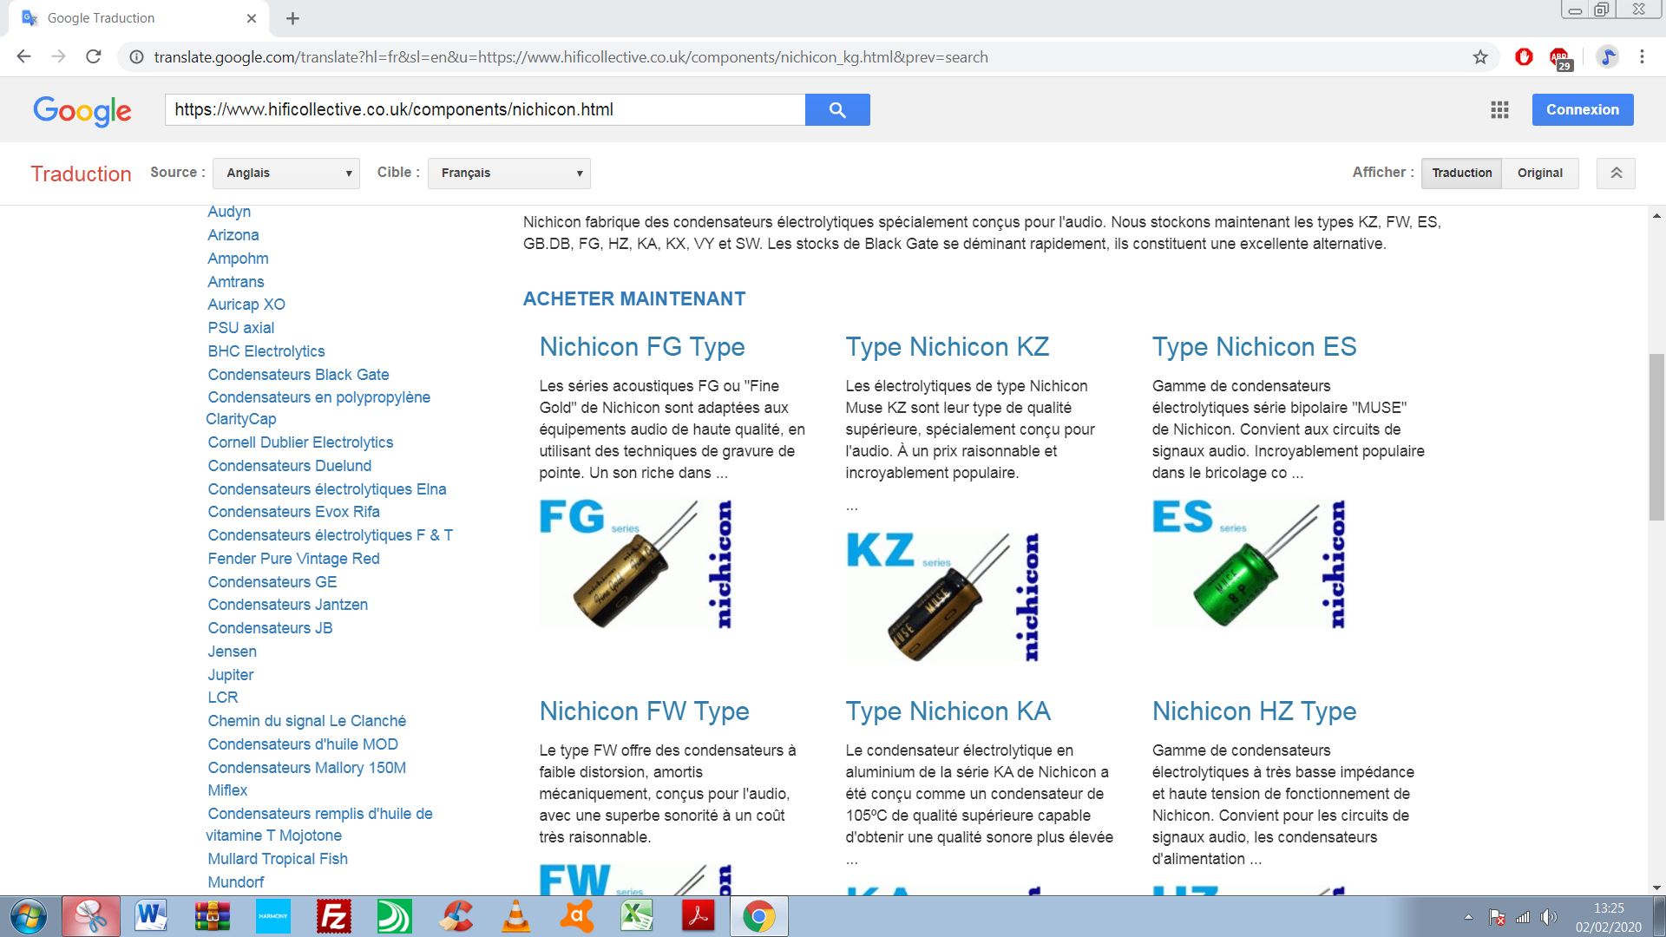This screenshot has height=937, width=1666.
Task: Bookmark this page with the star icon
Action: pos(1480,57)
